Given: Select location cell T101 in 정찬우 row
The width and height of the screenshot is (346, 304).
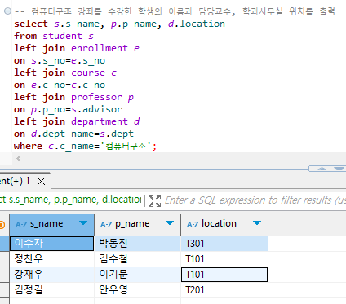Looking at the screenshot, I should pos(224,259).
